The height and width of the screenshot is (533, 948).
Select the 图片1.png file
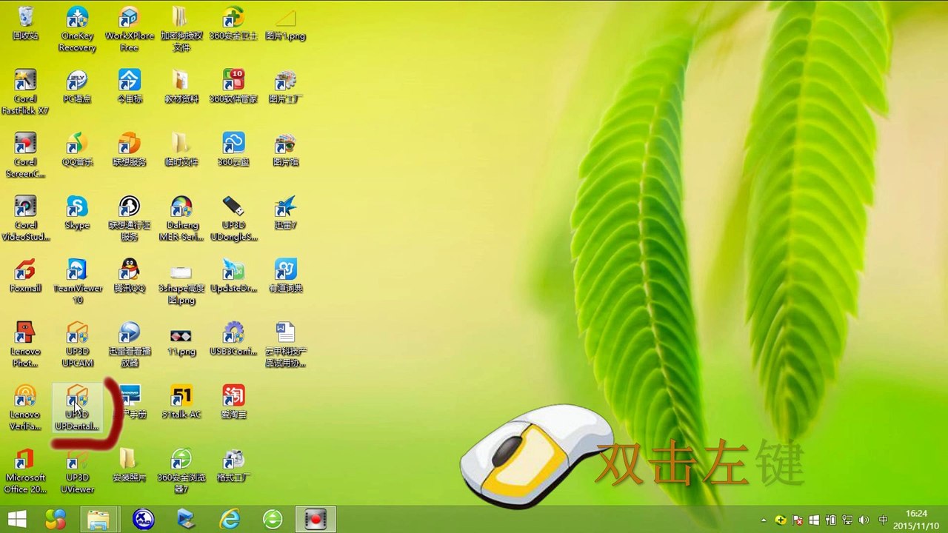pos(285,23)
